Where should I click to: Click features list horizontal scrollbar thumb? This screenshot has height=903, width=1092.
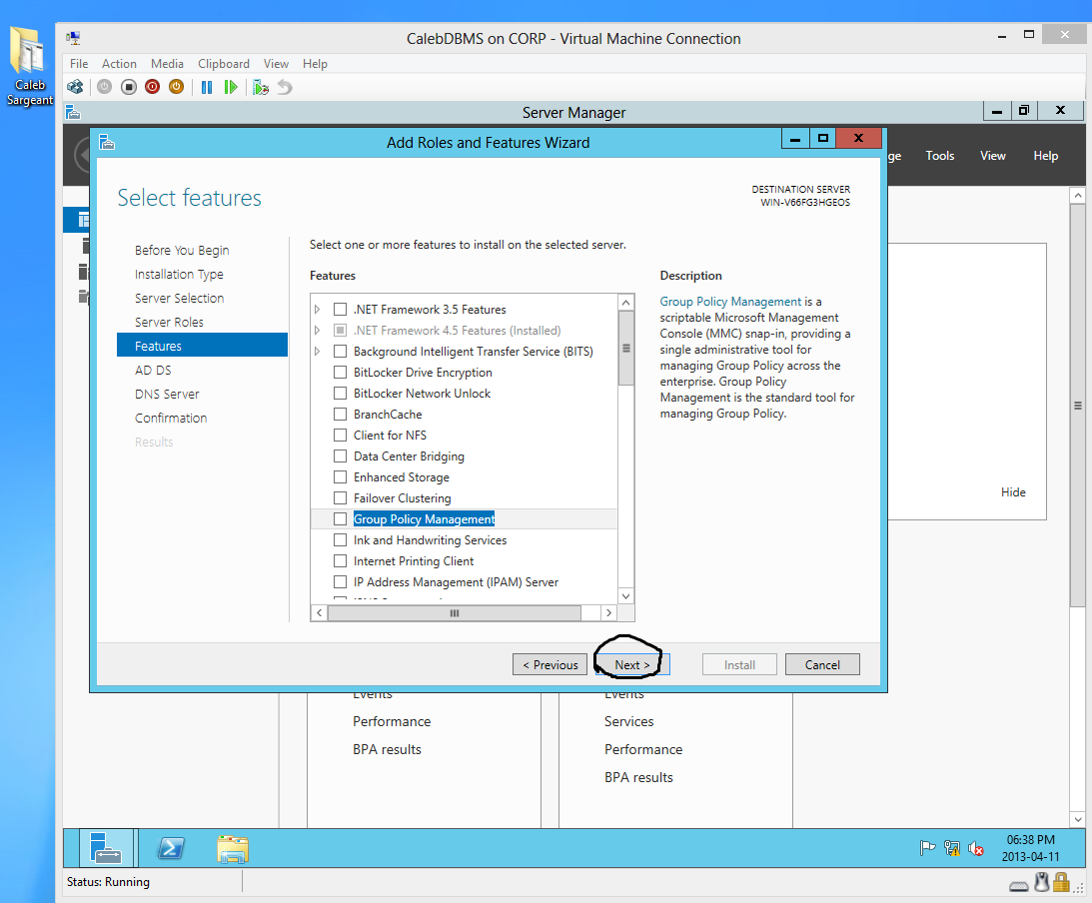coord(454,612)
